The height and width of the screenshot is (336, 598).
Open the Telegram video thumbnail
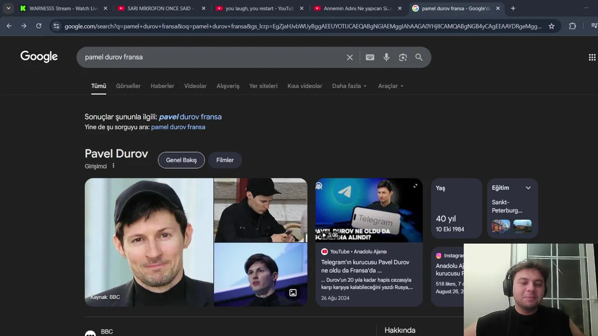coord(369,210)
